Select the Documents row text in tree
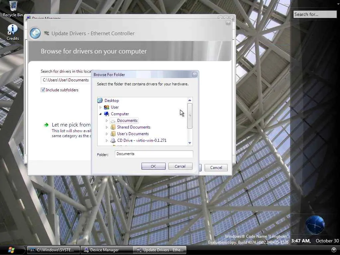The width and height of the screenshot is (340, 255). pos(127,121)
